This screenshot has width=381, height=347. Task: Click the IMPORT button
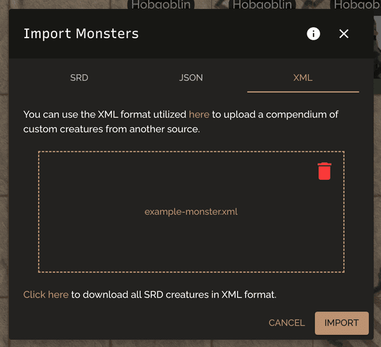click(342, 323)
